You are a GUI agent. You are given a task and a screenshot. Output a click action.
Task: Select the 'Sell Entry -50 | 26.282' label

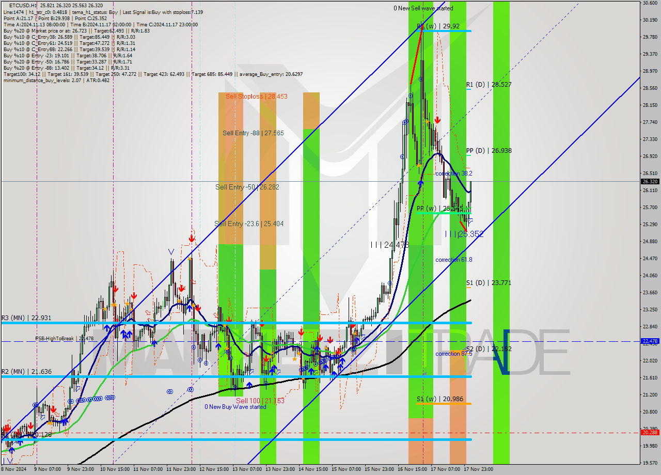247,187
